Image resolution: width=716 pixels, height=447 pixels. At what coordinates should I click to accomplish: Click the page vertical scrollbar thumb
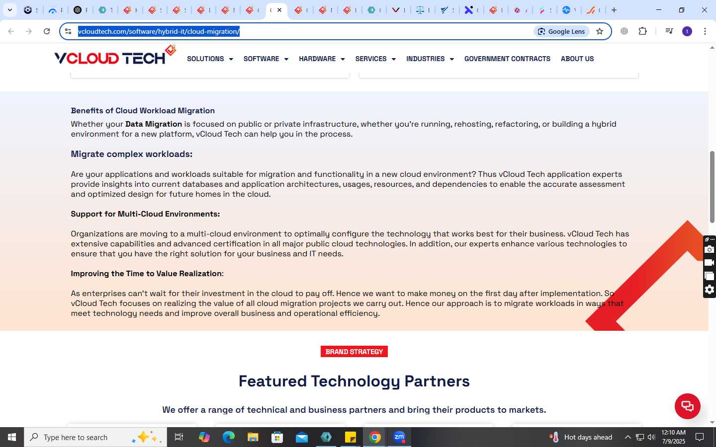pyautogui.click(x=712, y=187)
